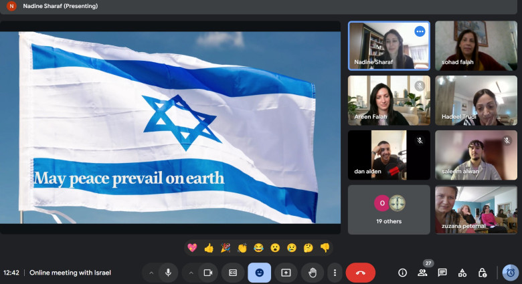Click the round photo avatar in others tile
This screenshot has width=522, height=284.
(x=397, y=203)
